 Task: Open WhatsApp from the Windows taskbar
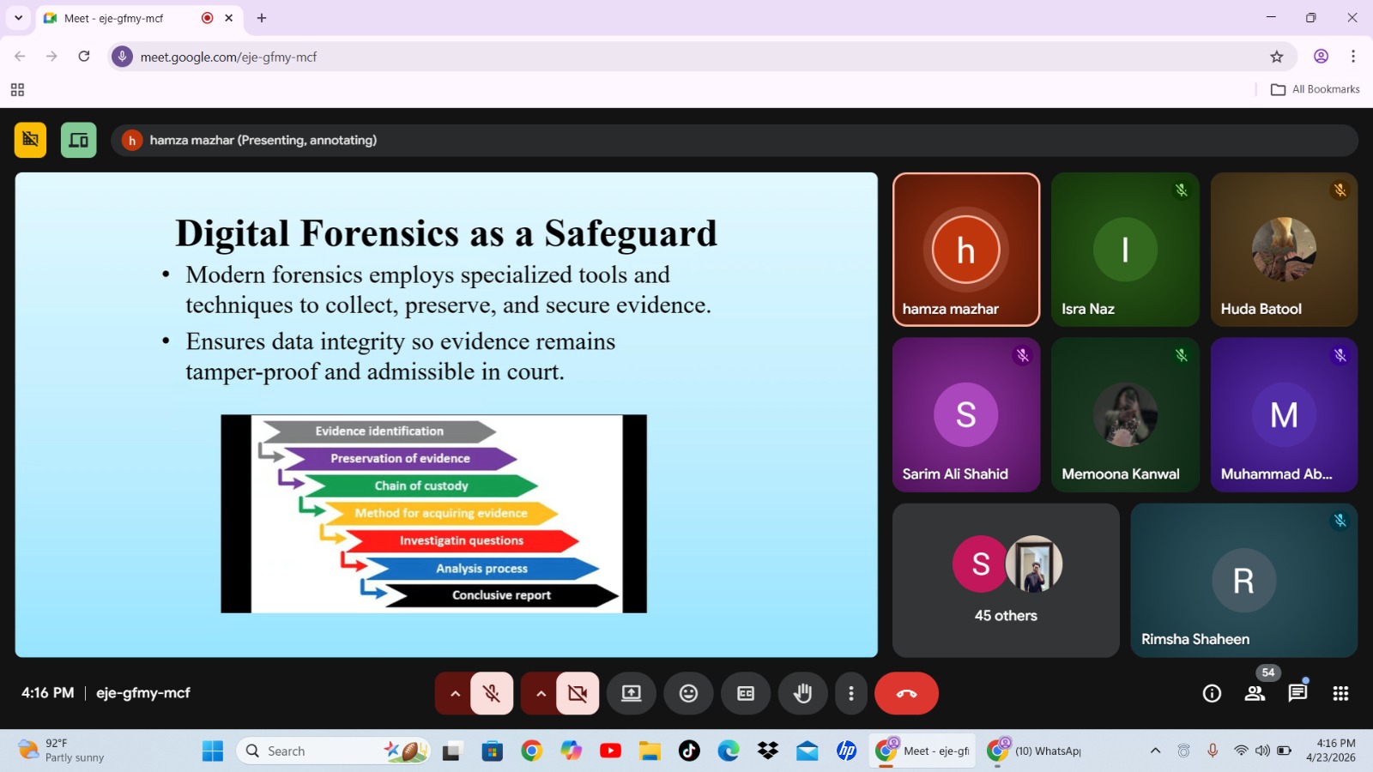point(1036,751)
